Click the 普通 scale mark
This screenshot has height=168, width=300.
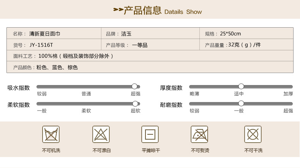coord(86,94)
